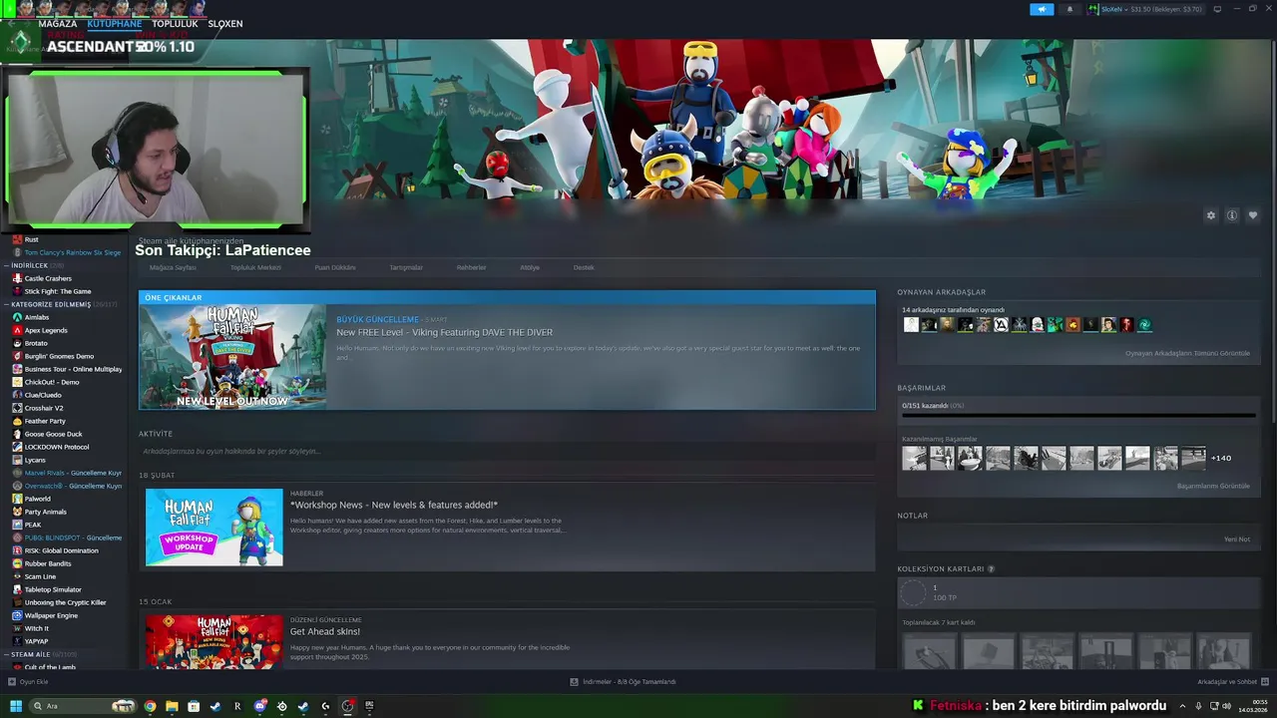This screenshot has width=1277, height=718.
Task: Click Yeni Not button in Notlar
Action: point(1237,539)
